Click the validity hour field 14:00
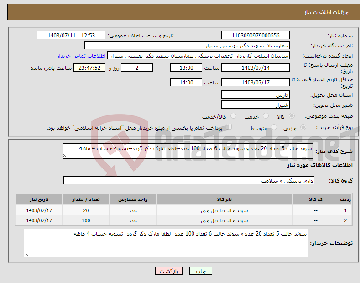Screen dimensions: 360x283 coord(186,82)
